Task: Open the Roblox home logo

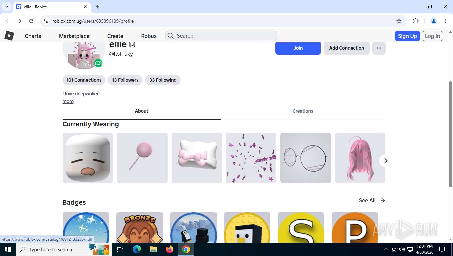Action: pos(9,36)
